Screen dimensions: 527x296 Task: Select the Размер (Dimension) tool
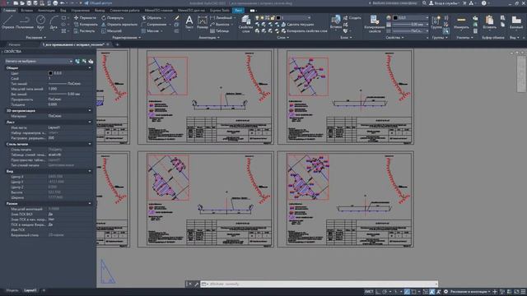(x=203, y=22)
